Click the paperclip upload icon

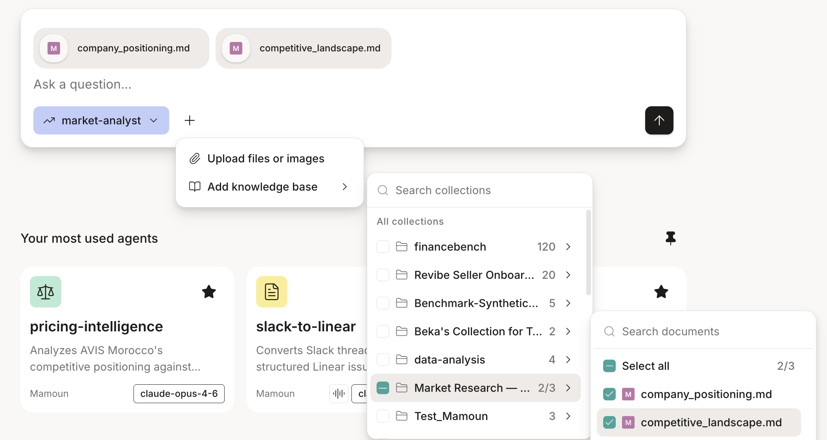click(x=195, y=158)
